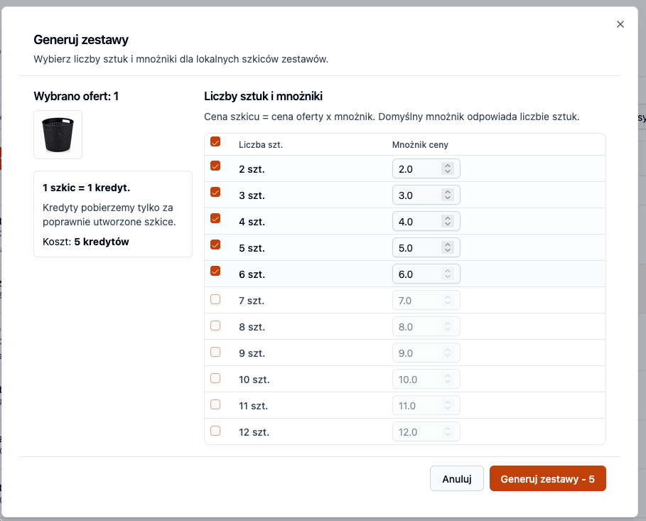Click the 2.0 price multiplier field
Image resolution: width=646 pixels, height=521 pixels.
tap(426, 168)
